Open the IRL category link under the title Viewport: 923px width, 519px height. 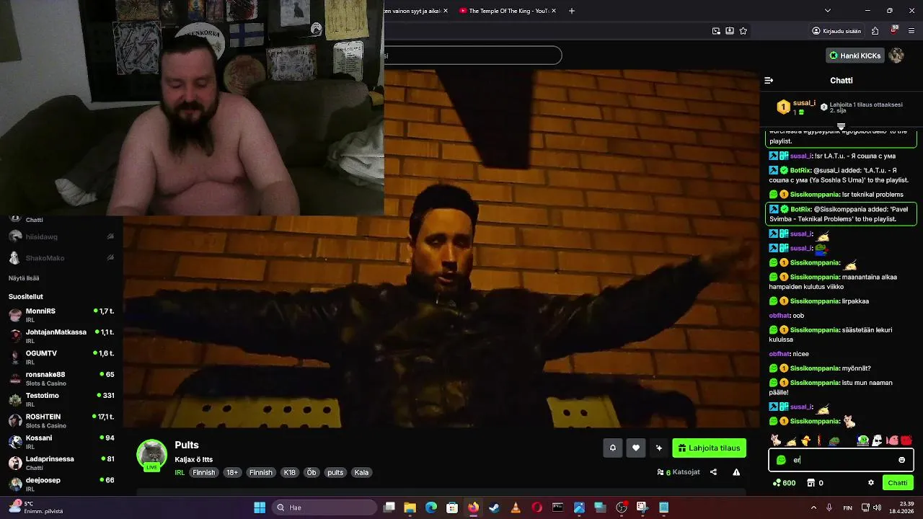(x=180, y=473)
